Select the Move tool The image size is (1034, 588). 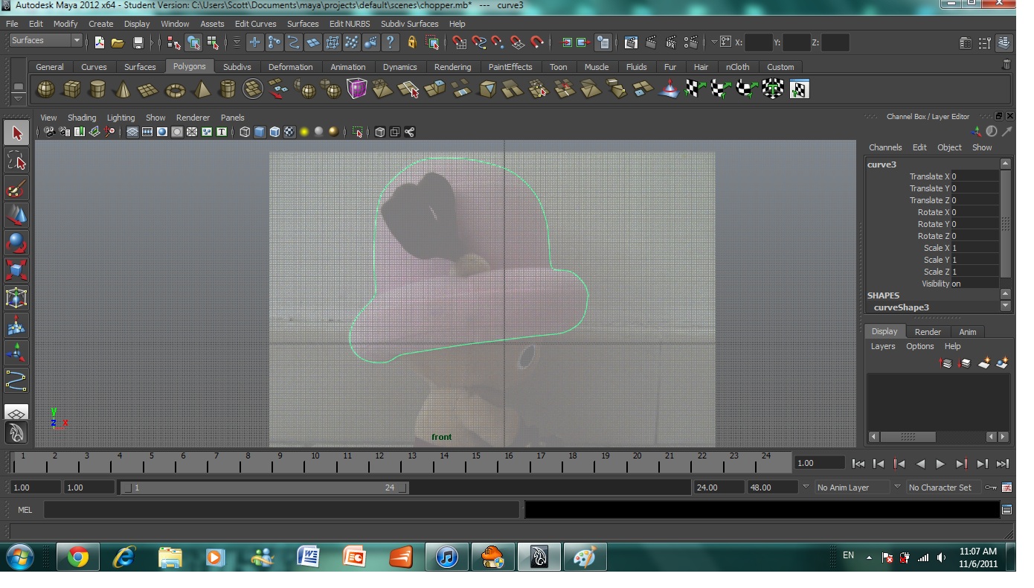(x=19, y=216)
